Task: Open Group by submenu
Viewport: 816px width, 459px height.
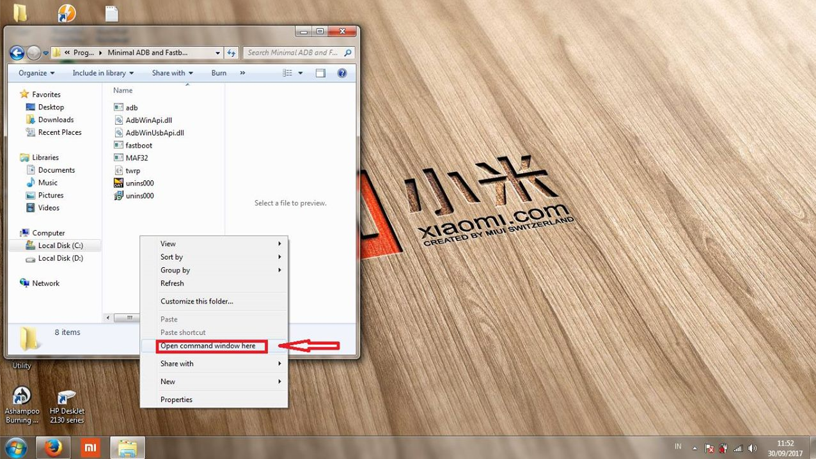Action: click(214, 270)
